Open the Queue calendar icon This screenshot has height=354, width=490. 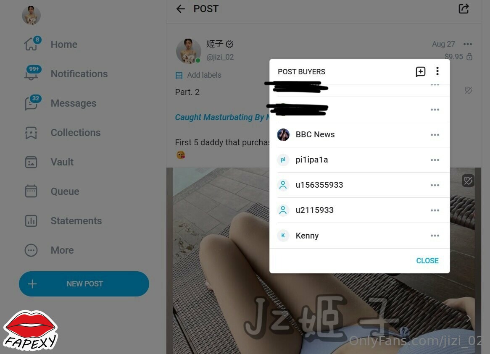tap(31, 191)
